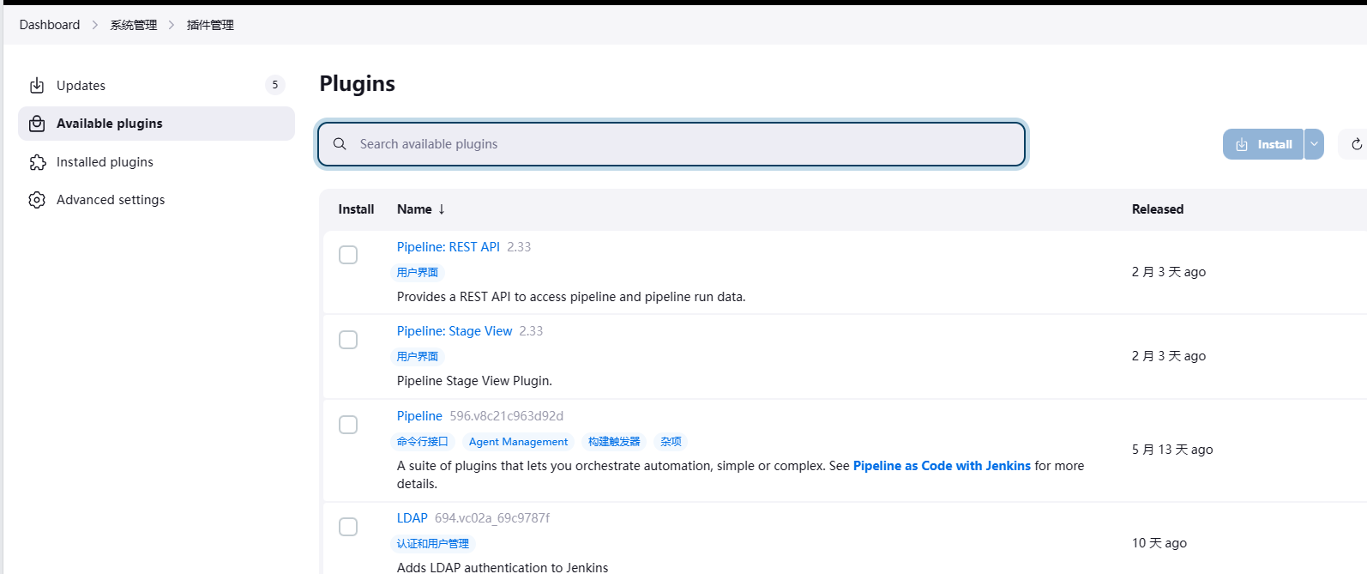Navigate to 系统管理 breadcrumb
The image size is (1367, 574).
pos(134,25)
